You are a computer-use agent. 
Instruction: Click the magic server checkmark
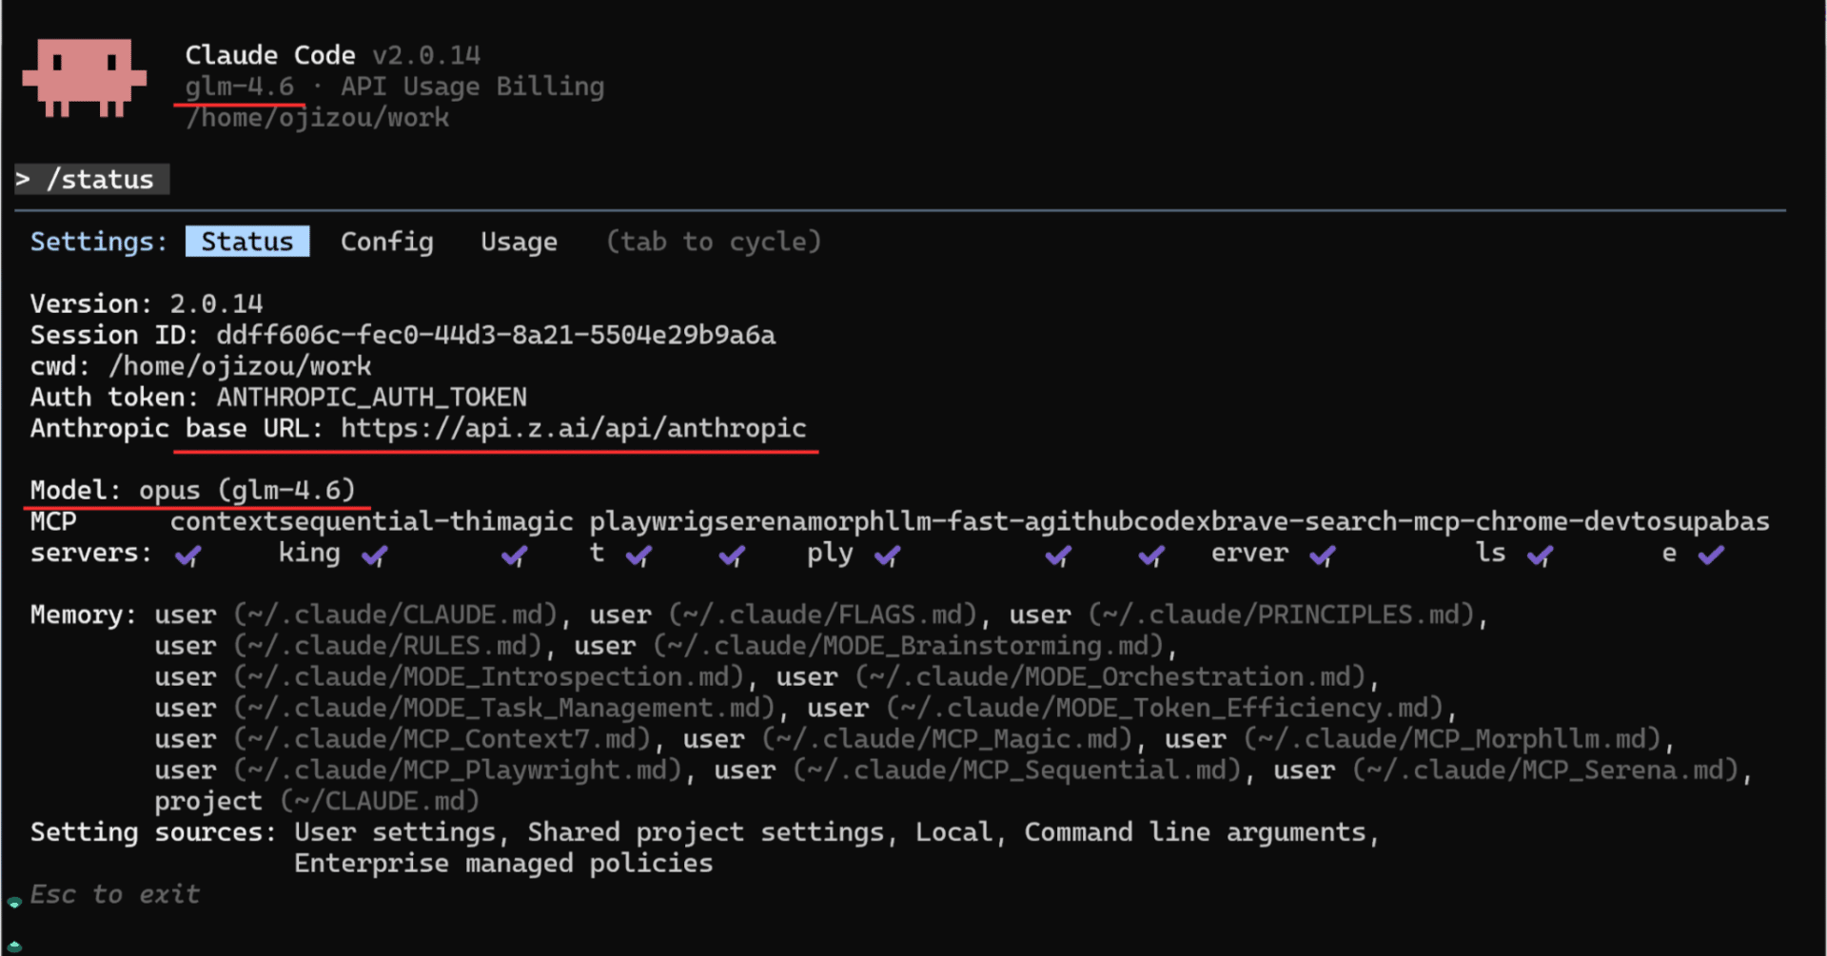click(x=514, y=556)
